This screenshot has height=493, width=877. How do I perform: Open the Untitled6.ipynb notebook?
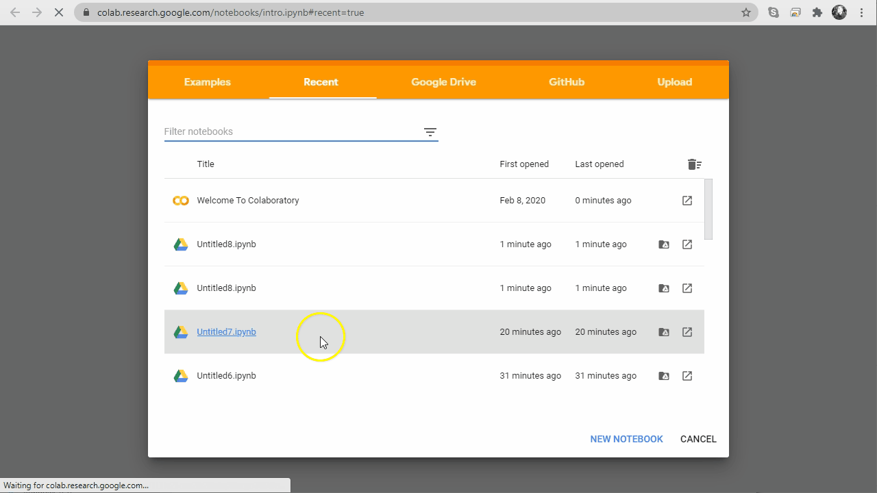pos(226,376)
